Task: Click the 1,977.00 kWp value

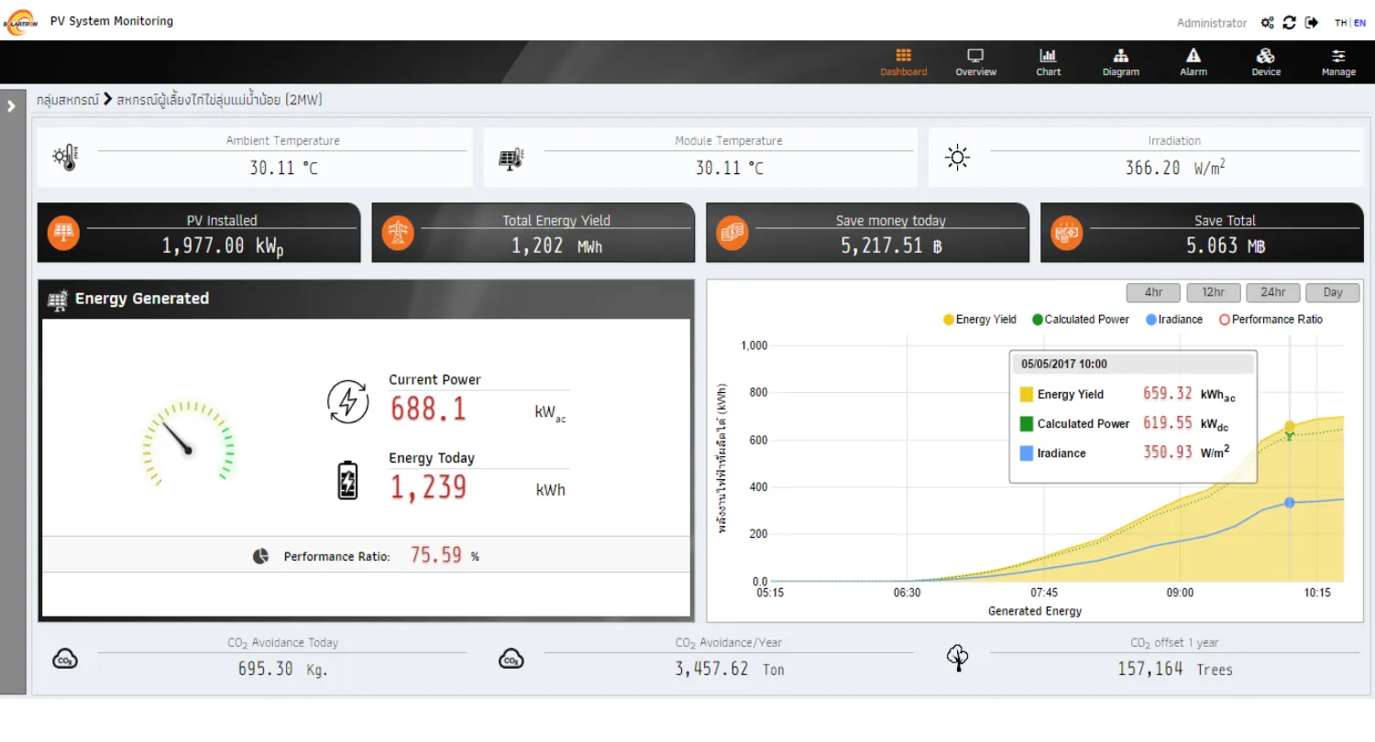Action: coord(223,246)
